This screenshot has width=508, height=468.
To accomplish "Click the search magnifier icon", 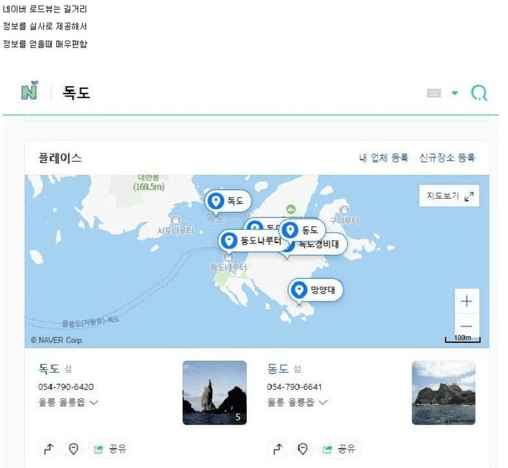I will 479,93.
